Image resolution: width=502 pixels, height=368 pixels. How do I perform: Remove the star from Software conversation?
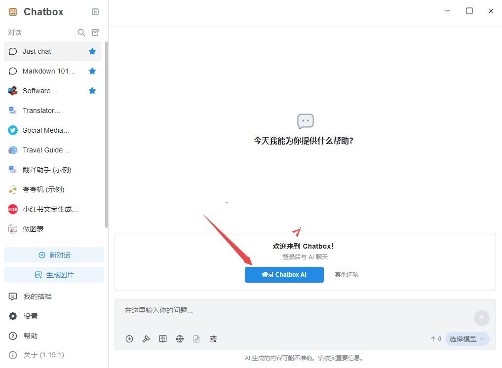coord(92,91)
